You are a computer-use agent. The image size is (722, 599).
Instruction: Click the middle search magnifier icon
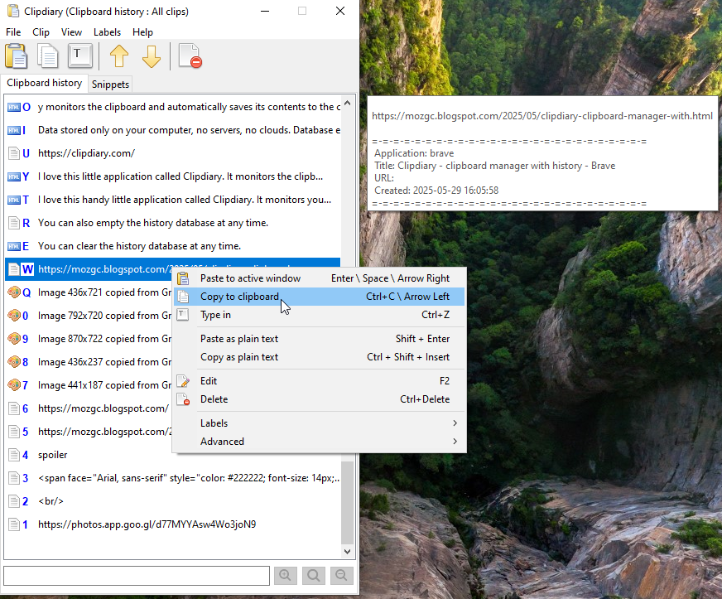314,576
